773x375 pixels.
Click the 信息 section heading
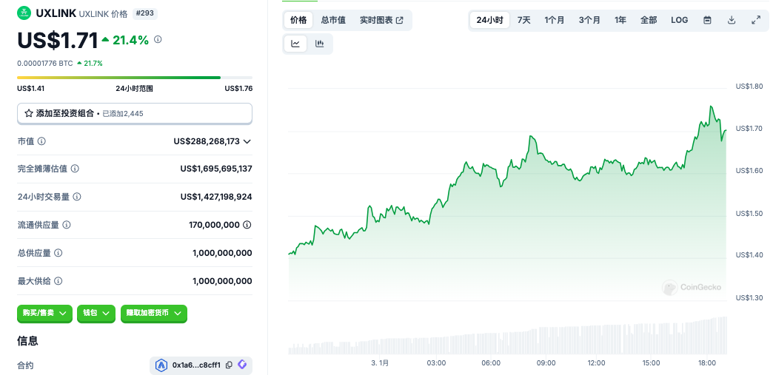pos(27,340)
